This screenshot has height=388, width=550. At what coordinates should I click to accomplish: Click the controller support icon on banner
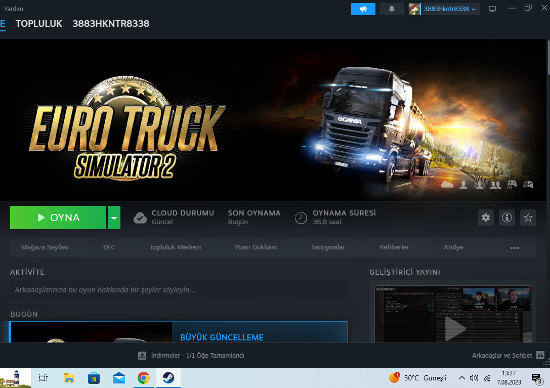point(528,184)
